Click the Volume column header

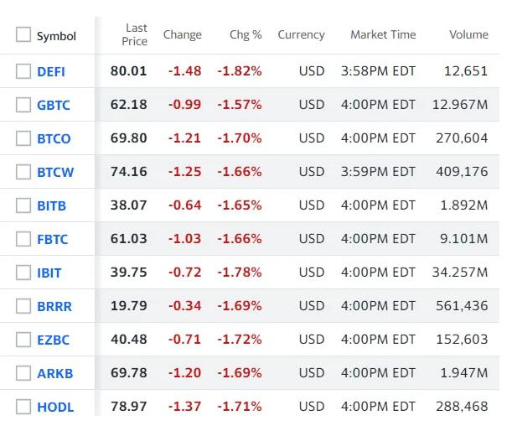click(x=468, y=34)
